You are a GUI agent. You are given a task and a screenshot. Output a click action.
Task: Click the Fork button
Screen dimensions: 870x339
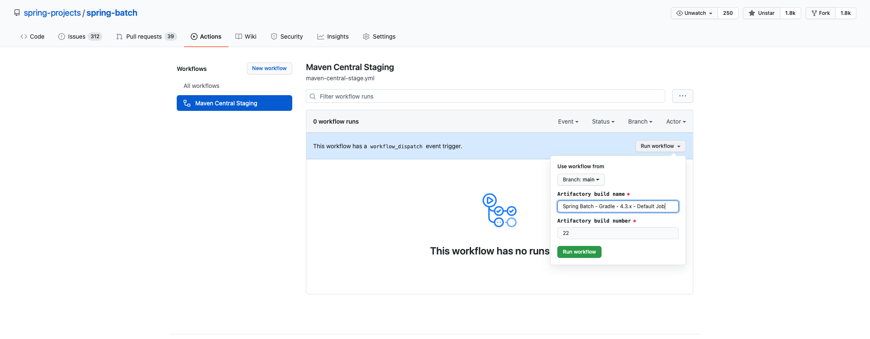[820, 13]
